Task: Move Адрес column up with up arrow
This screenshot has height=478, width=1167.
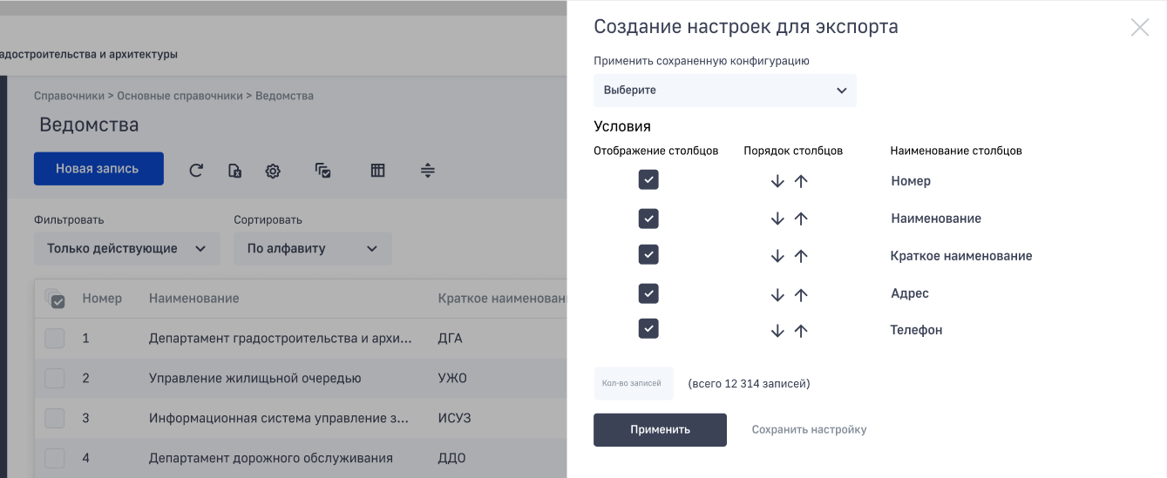Action: 801,294
